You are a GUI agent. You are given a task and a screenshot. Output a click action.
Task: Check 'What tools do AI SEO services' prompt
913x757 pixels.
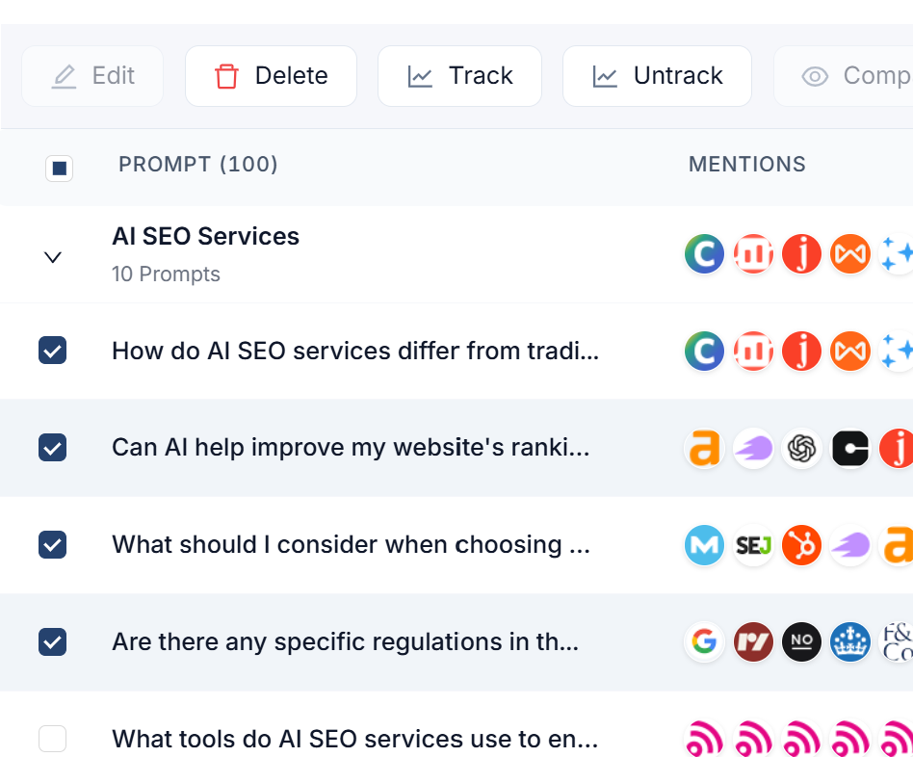52,739
